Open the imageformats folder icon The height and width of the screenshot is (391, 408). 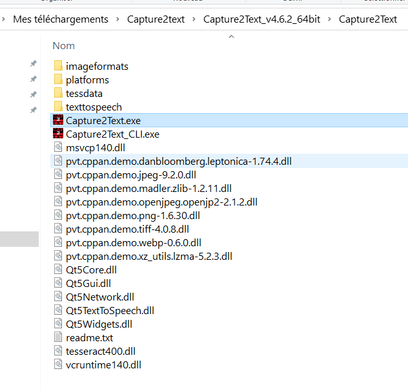[58, 66]
